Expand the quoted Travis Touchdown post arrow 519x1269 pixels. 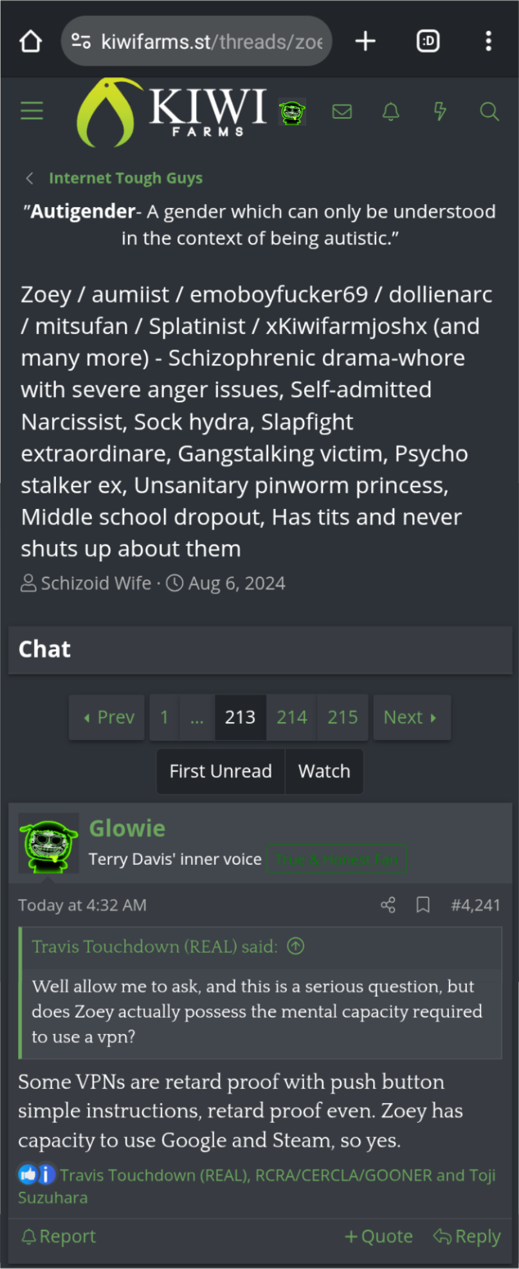[296, 947]
